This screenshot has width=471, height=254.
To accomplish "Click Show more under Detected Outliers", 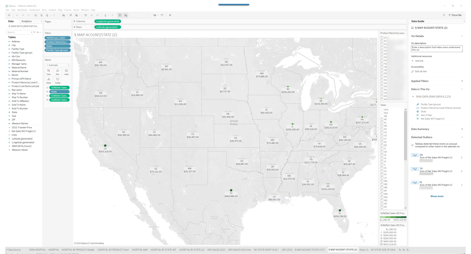I will click(x=437, y=196).
